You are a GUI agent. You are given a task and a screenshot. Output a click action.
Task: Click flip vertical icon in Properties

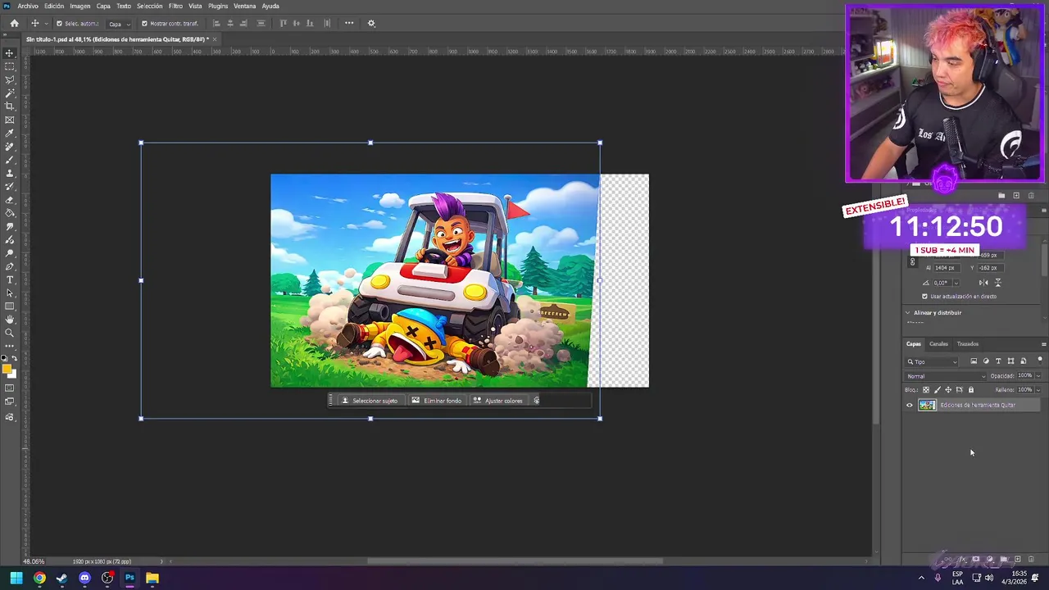pos(997,283)
